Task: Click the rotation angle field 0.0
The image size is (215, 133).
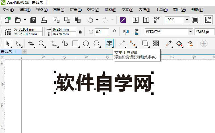Action: [x=102, y=32]
